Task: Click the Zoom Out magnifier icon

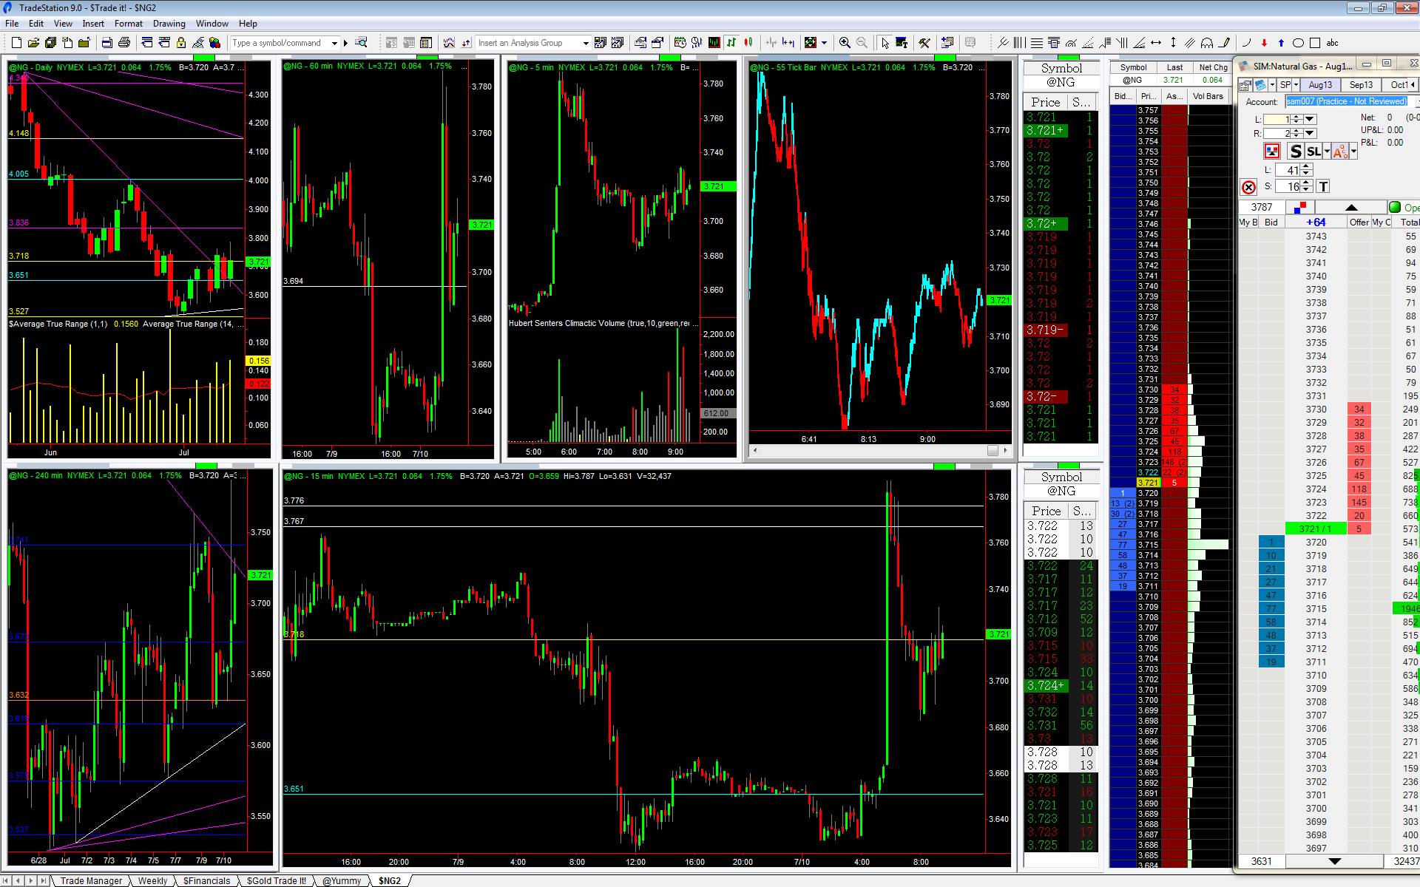Action: pyautogui.click(x=862, y=43)
